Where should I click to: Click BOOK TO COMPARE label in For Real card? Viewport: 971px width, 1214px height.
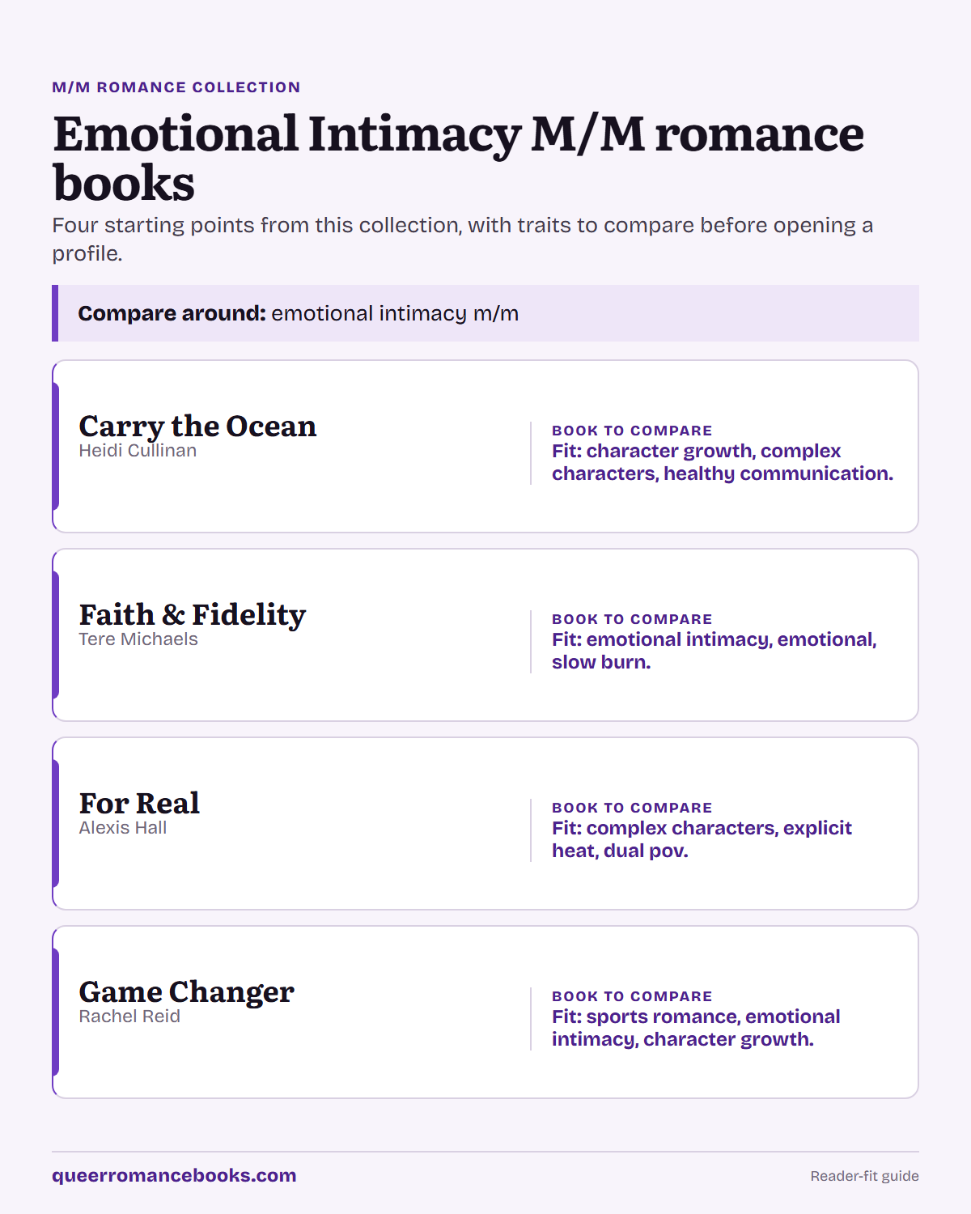(x=632, y=808)
